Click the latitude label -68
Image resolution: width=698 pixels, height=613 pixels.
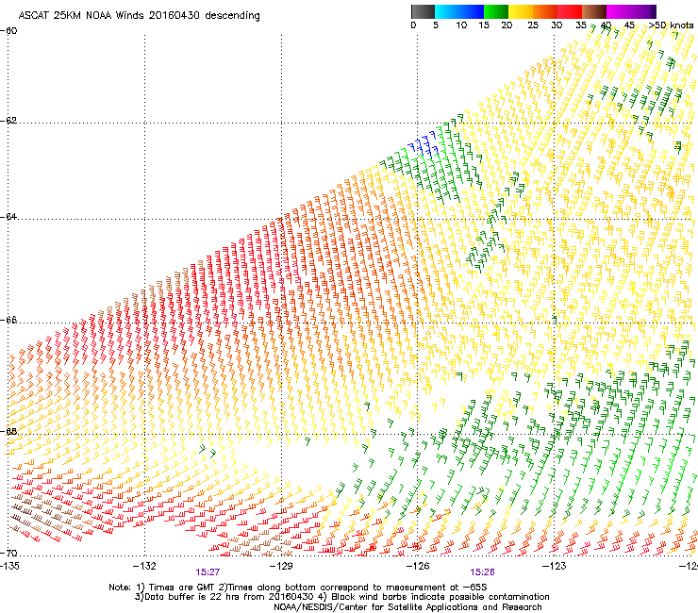click(8, 431)
